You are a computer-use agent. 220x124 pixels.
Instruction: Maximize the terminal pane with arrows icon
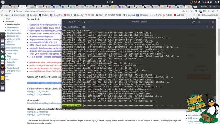[x=207, y=27]
